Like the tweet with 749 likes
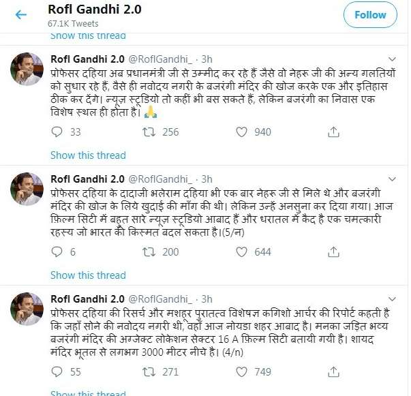Viewport: 411px width, 396px height. click(241, 371)
